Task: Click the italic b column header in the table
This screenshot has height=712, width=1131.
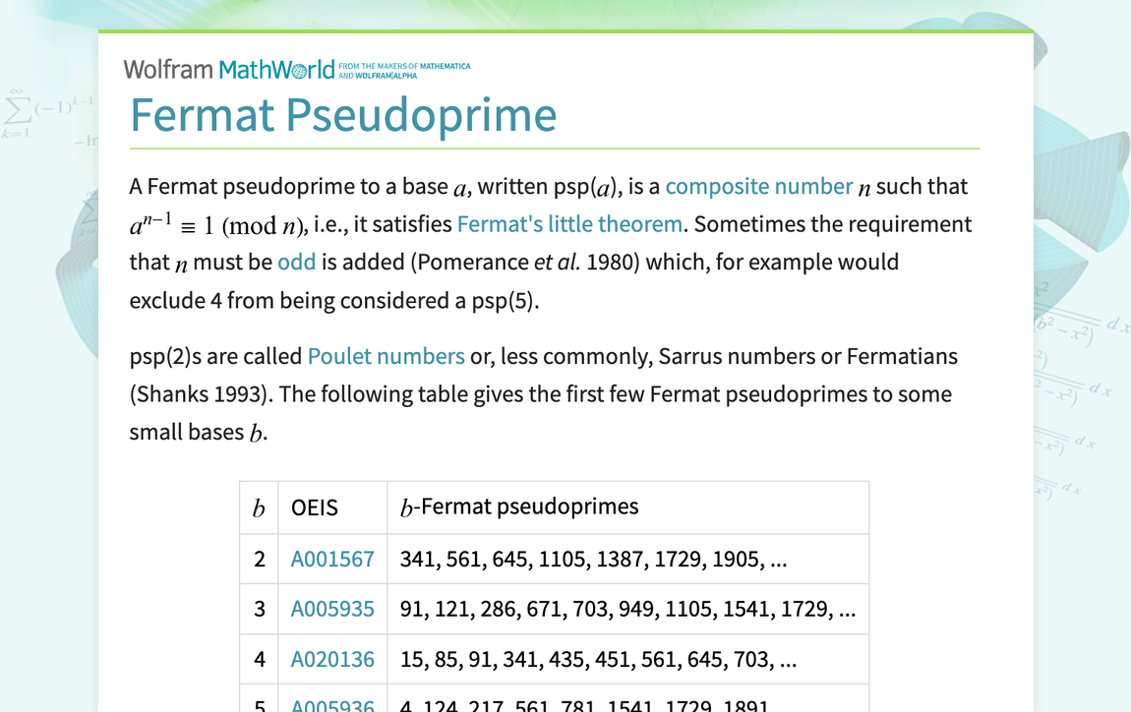Action: [x=259, y=508]
